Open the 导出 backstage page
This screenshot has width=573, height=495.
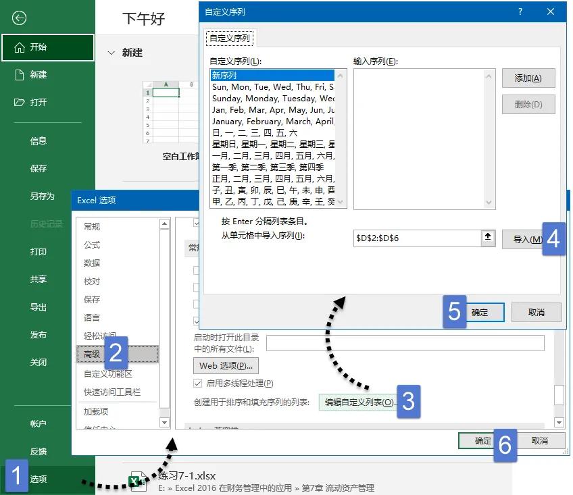(x=38, y=307)
